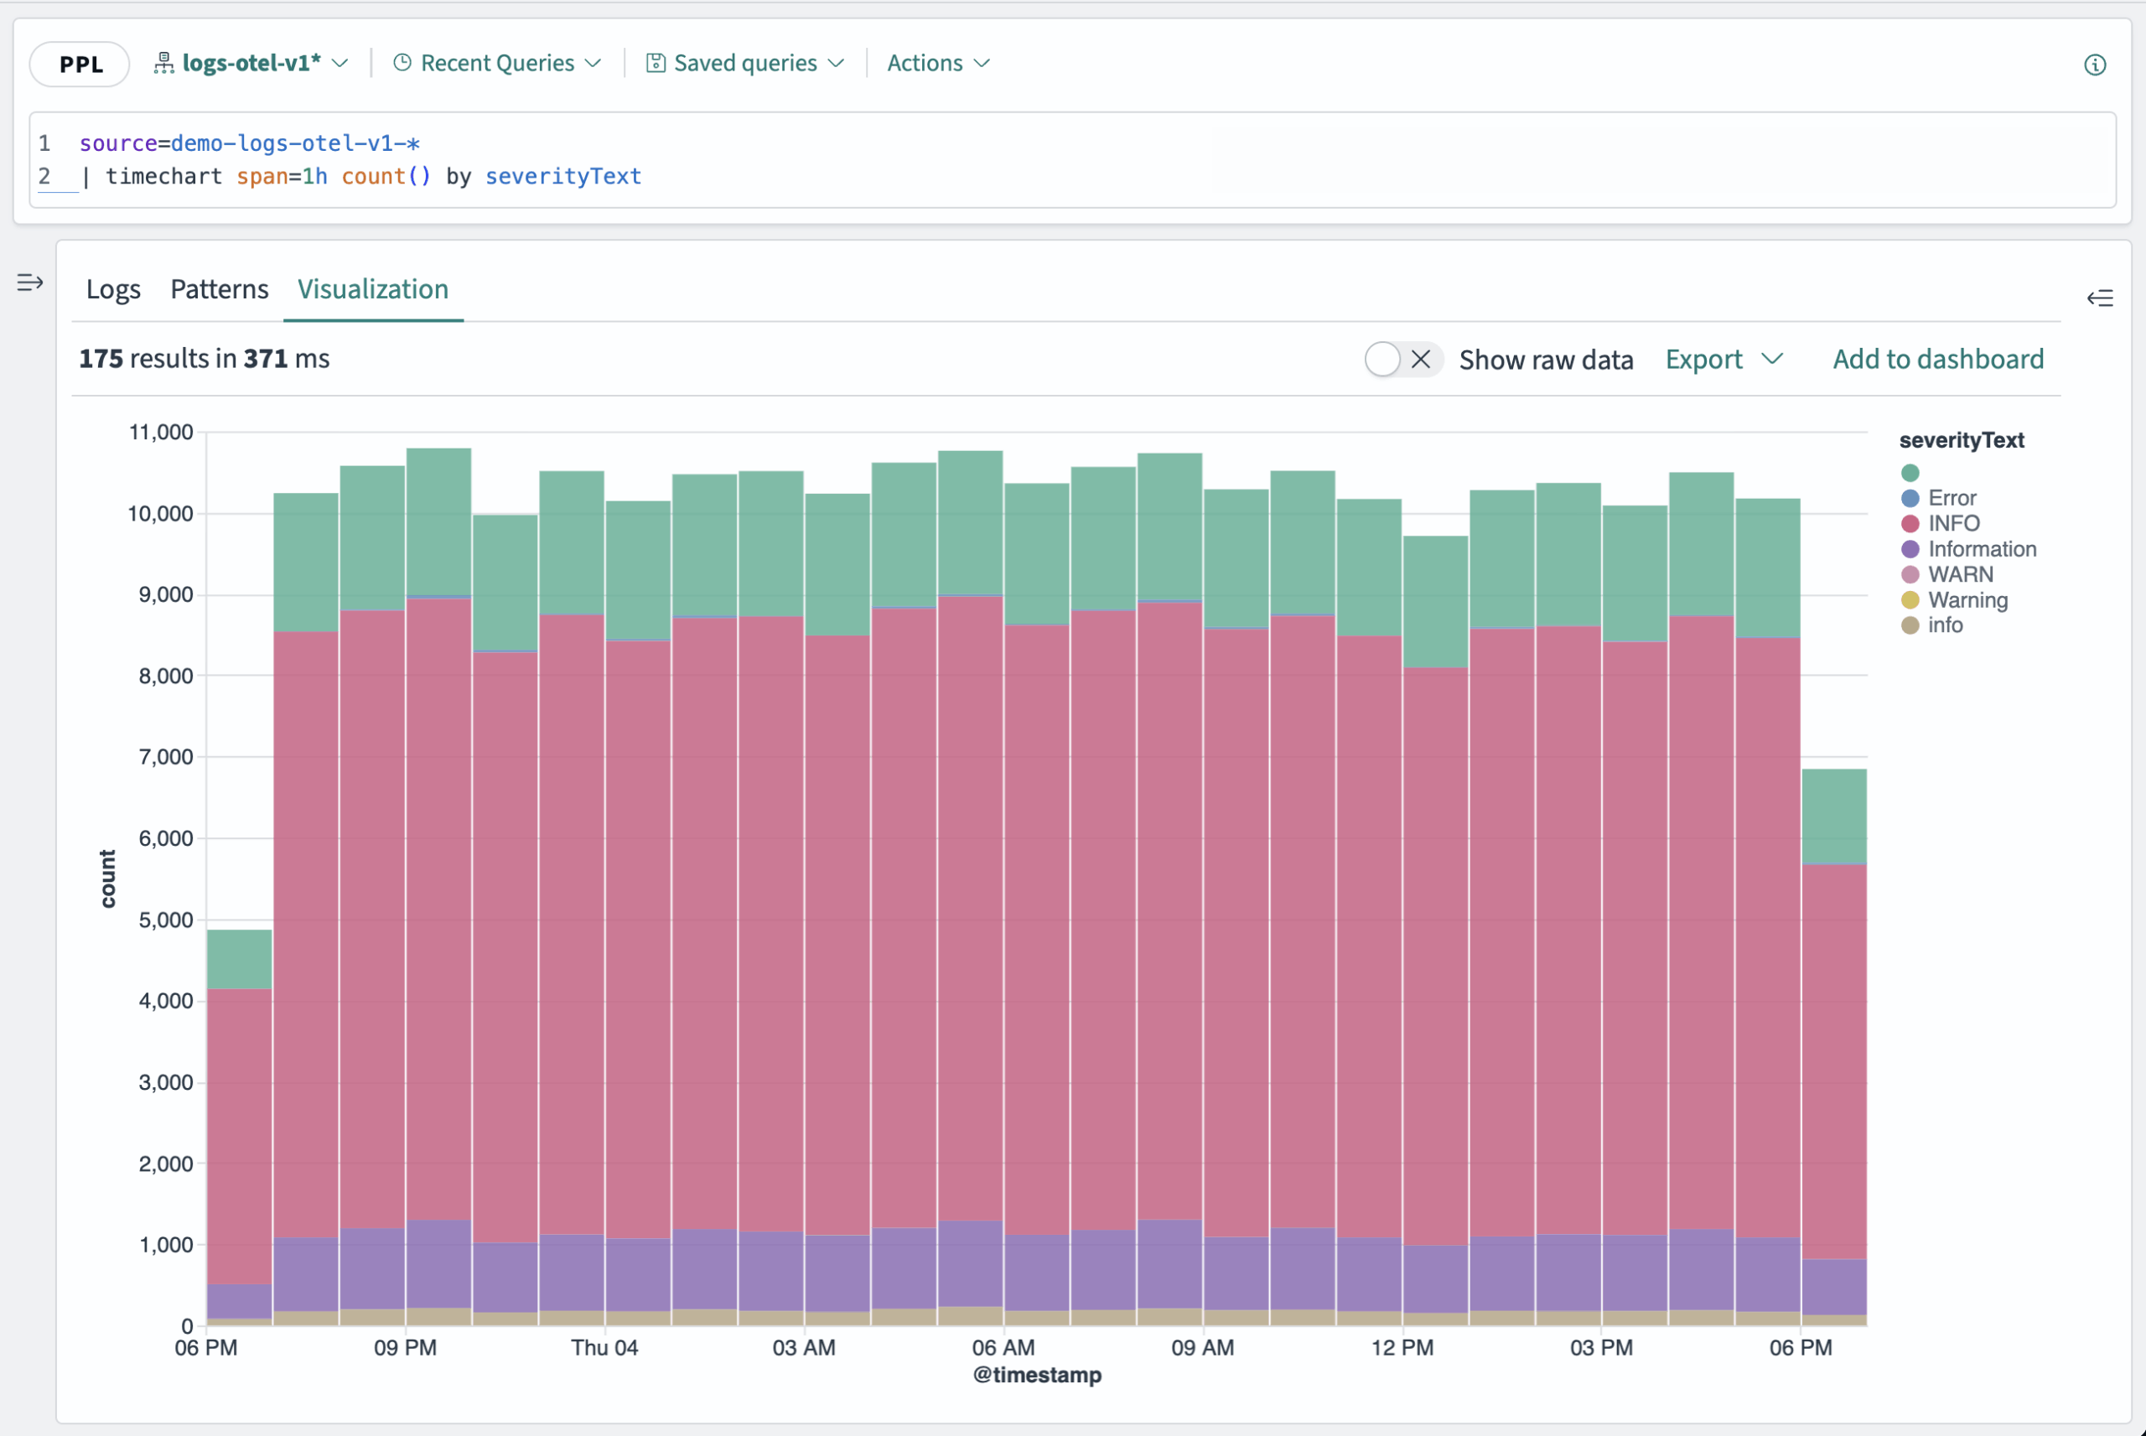Click the PPL language button
The width and height of the screenshot is (2146, 1436).
[x=80, y=64]
